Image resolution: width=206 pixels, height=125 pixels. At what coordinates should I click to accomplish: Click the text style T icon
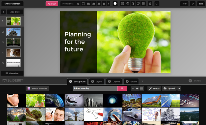pos(83,4)
